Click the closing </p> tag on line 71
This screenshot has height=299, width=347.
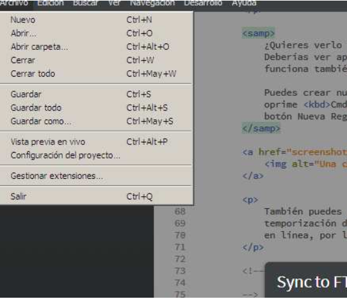(253, 247)
